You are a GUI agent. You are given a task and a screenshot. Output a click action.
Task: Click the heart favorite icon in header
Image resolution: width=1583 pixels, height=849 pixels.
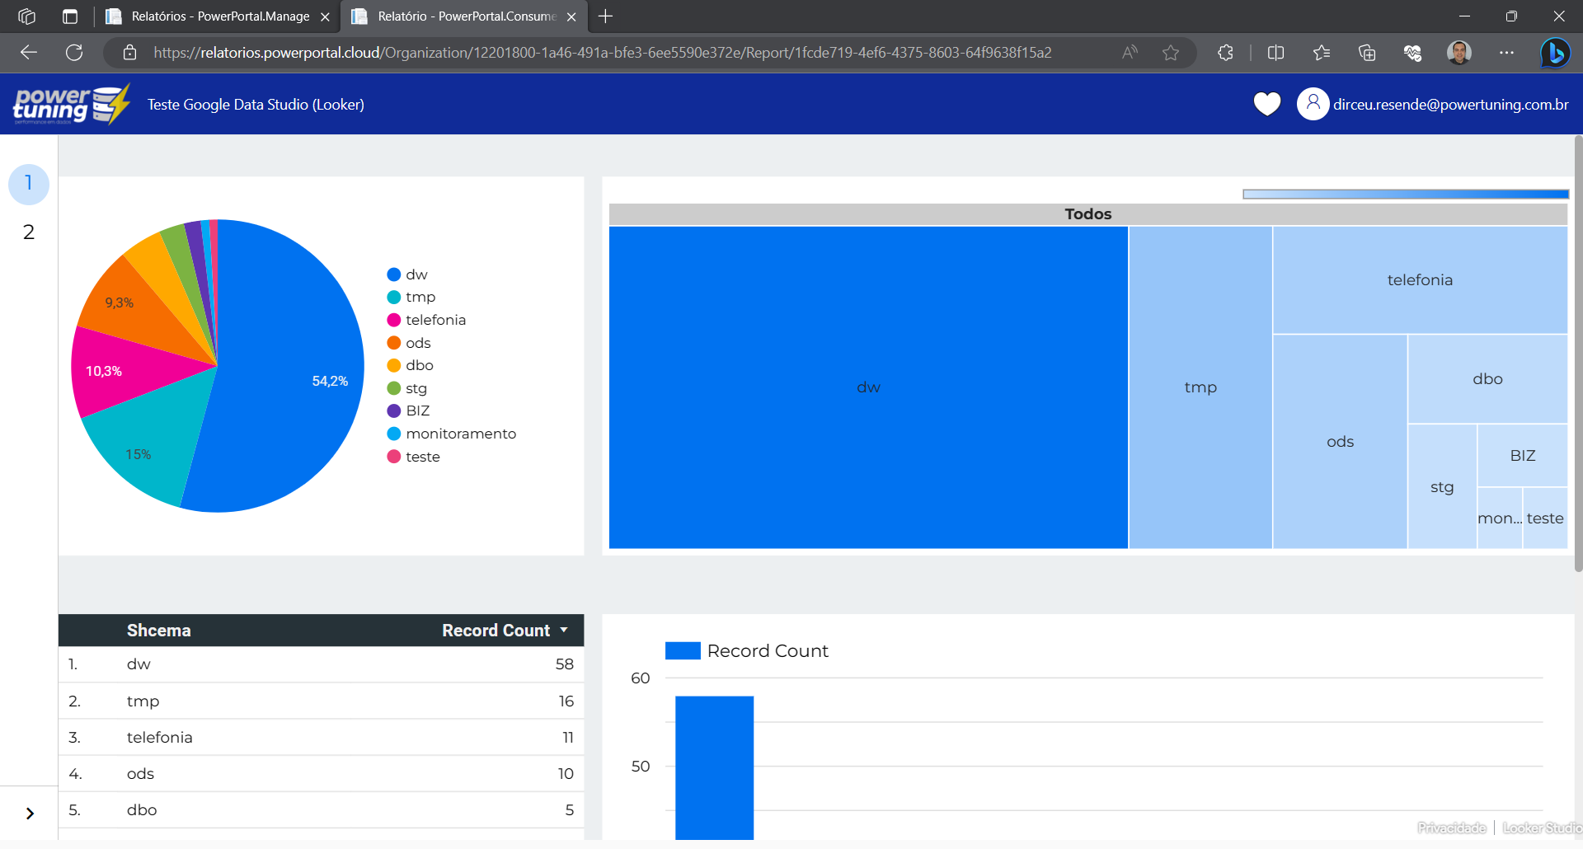1266,104
